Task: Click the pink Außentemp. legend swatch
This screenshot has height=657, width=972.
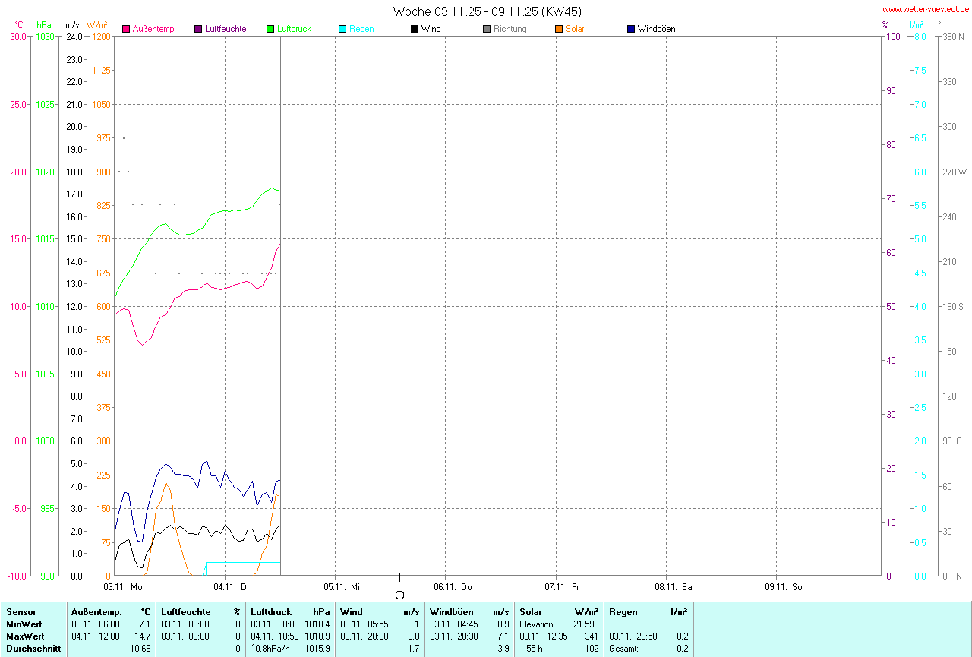Action: tap(126, 29)
